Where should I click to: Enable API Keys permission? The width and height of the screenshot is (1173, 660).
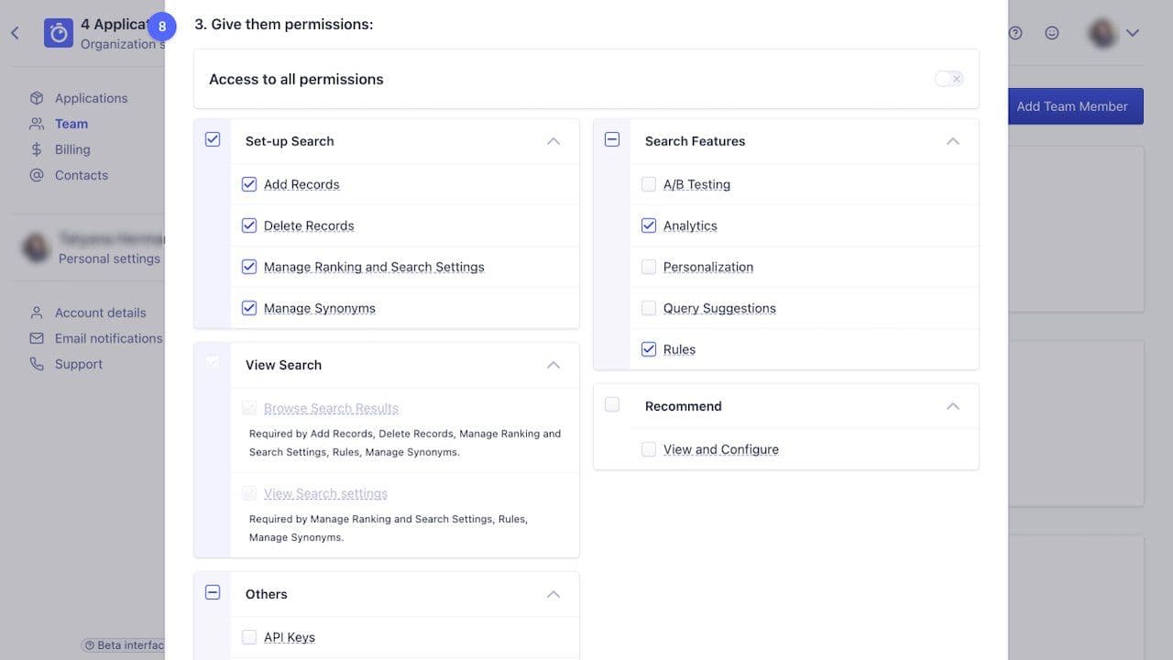249,637
